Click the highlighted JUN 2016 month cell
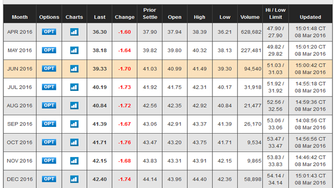This screenshot has height=188, width=334. pyautogui.click(x=20, y=69)
